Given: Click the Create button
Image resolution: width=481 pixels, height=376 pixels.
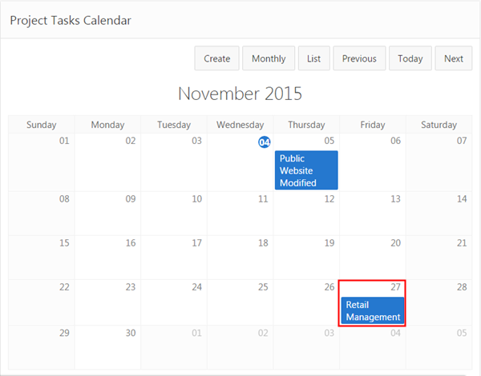Looking at the screenshot, I should coord(216,58).
